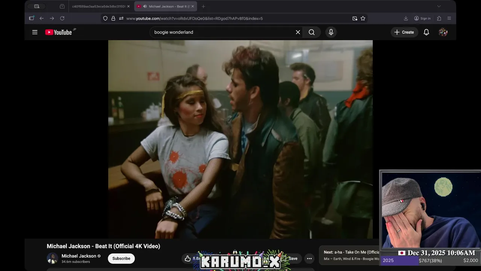Close the c40f689aa3aa53 tab
This screenshot has height=271, width=481.
(128, 6)
